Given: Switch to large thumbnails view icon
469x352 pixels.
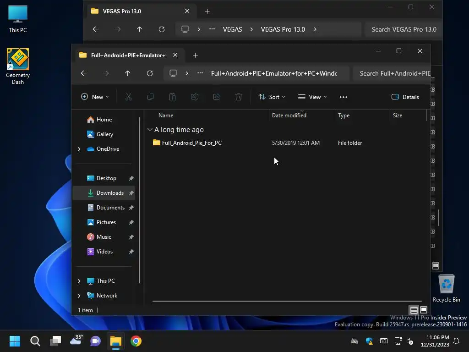Looking at the screenshot, I should point(424,310).
